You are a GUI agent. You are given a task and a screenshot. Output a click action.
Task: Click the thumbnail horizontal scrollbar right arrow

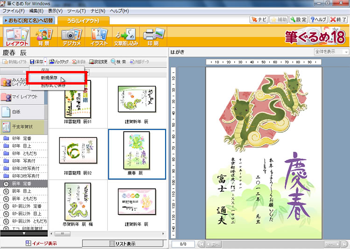pos(163,234)
